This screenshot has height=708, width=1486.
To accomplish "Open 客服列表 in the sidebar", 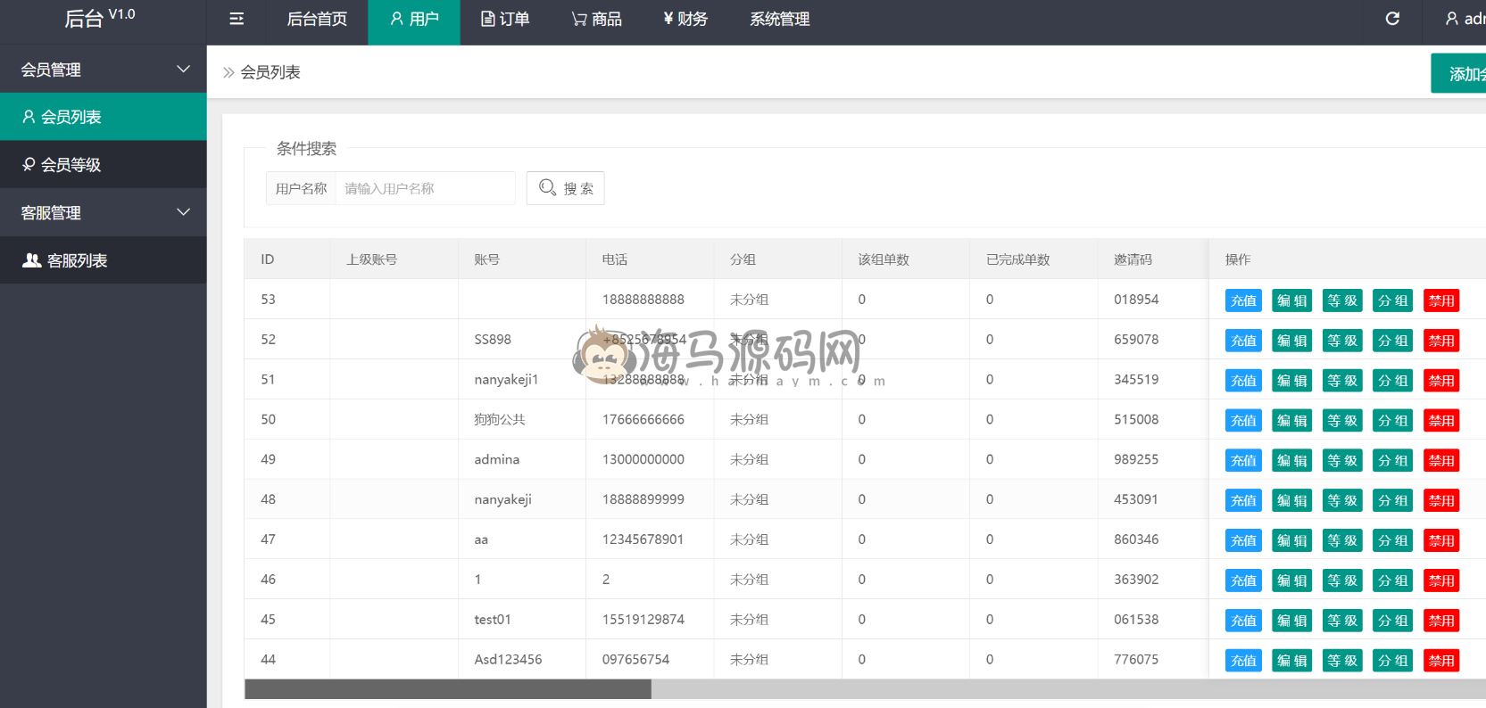I will click(x=103, y=260).
